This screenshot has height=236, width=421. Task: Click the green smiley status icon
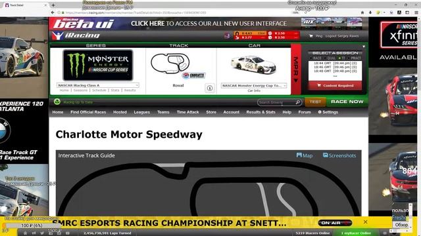coord(57,102)
